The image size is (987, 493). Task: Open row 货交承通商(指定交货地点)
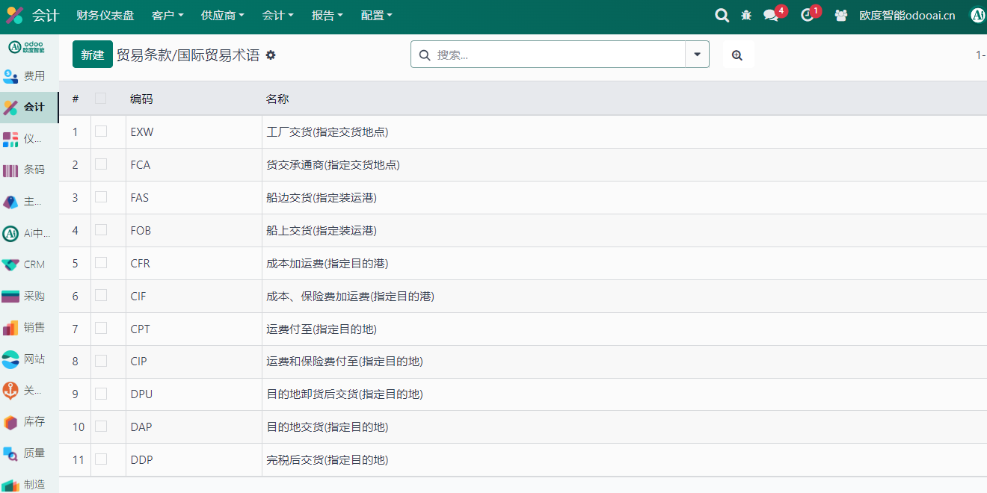tap(333, 165)
